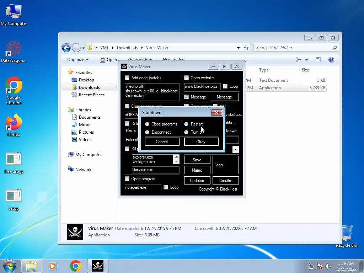Click the network tray icon
The image size is (364, 273).
point(311,266)
